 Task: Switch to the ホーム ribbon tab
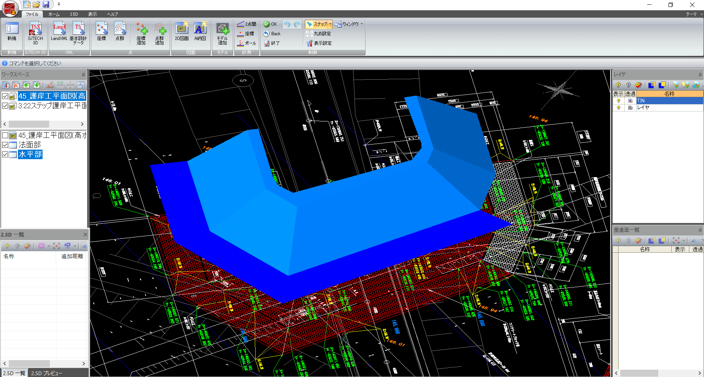[54, 14]
